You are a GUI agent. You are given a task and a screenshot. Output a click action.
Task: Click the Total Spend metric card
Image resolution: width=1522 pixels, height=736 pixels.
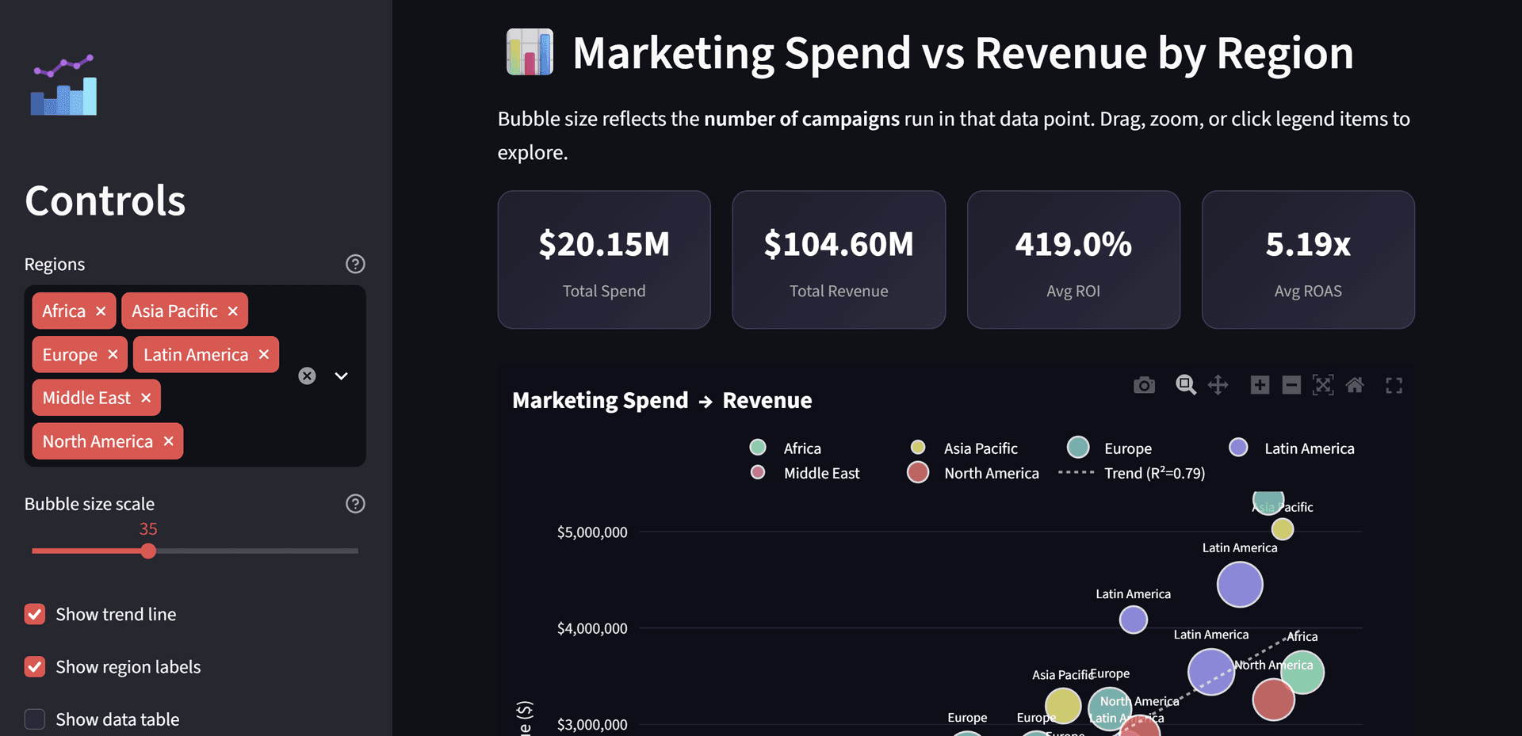point(604,259)
